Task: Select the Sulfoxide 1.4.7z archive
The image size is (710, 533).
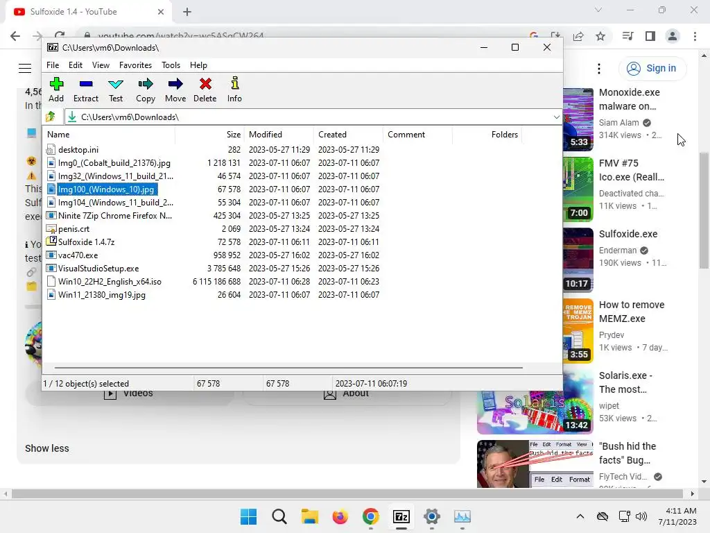Action: 86,242
